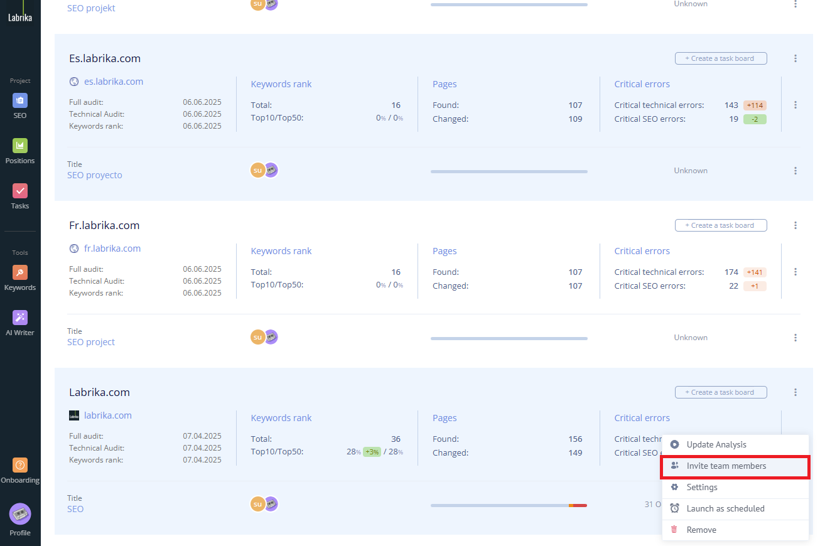The width and height of the screenshot is (825, 546).
Task: Select Launch as scheduled option
Action: (x=735, y=508)
